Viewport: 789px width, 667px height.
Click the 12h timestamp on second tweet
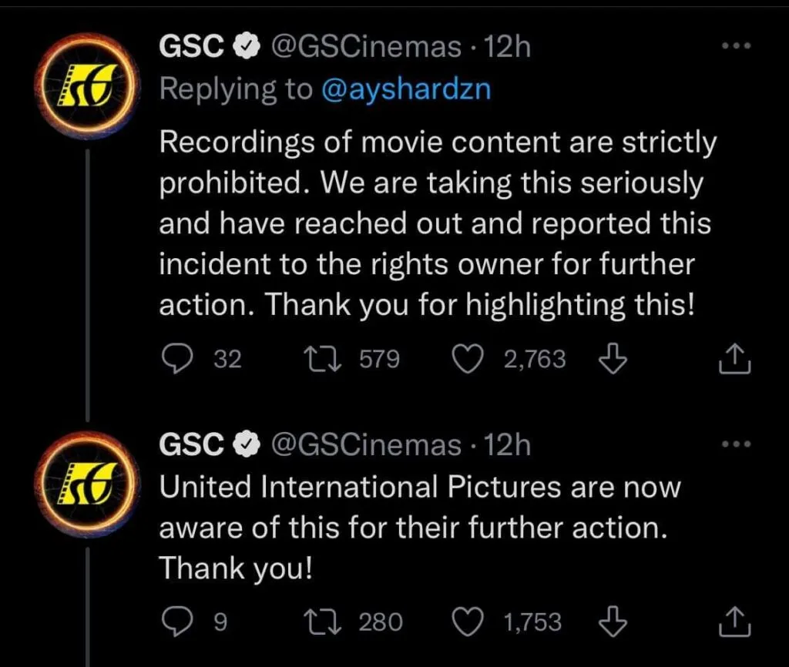pos(509,445)
